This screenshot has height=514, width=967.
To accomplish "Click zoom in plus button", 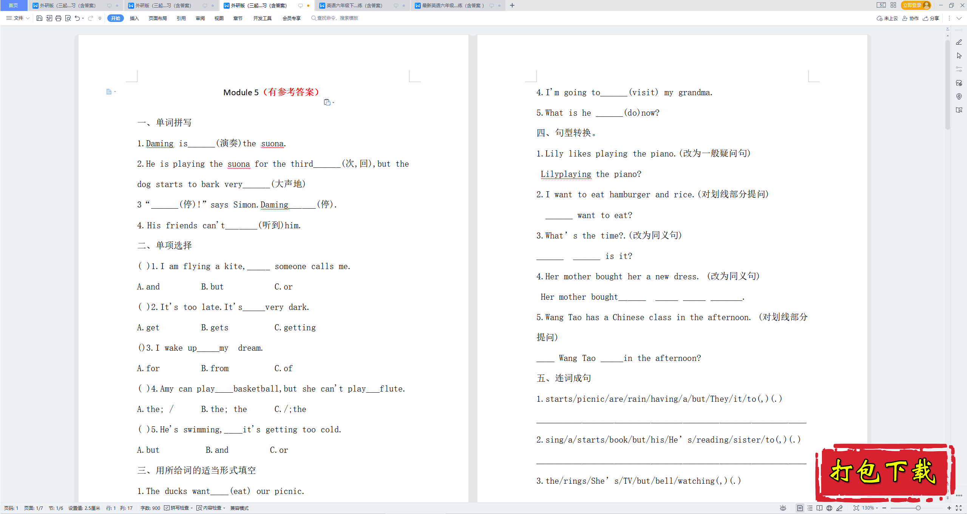I will [x=949, y=508].
